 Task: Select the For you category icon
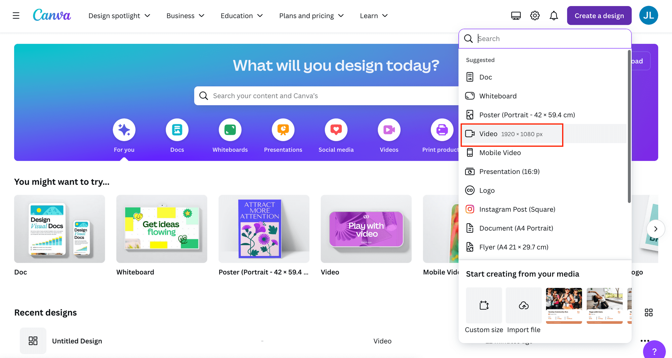pos(124,130)
